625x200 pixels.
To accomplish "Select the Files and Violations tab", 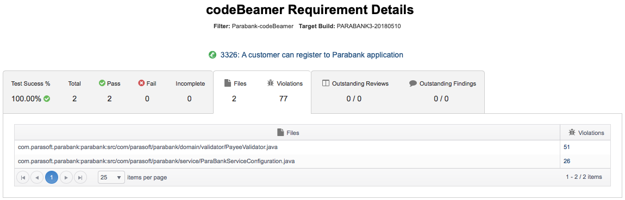I will pyautogui.click(x=262, y=92).
